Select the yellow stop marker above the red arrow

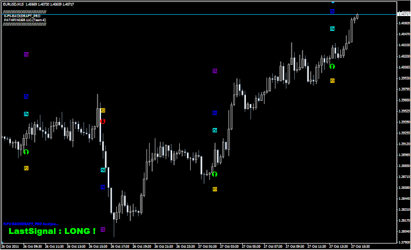point(103,111)
